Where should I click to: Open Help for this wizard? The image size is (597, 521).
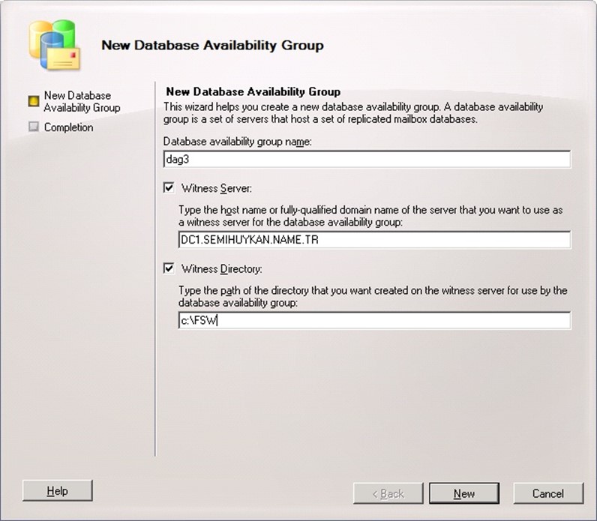click(58, 491)
